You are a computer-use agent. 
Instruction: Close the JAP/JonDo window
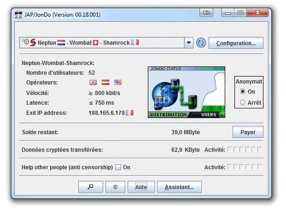(257, 13)
